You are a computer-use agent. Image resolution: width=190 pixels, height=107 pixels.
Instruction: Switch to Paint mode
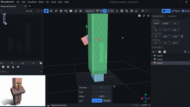pyautogui.click(x=176, y=11)
